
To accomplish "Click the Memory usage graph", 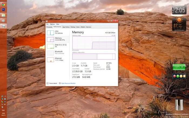I will point(94,43).
